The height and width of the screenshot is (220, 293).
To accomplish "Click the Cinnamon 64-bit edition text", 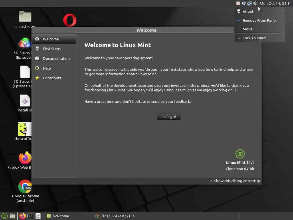I will 240,169.
